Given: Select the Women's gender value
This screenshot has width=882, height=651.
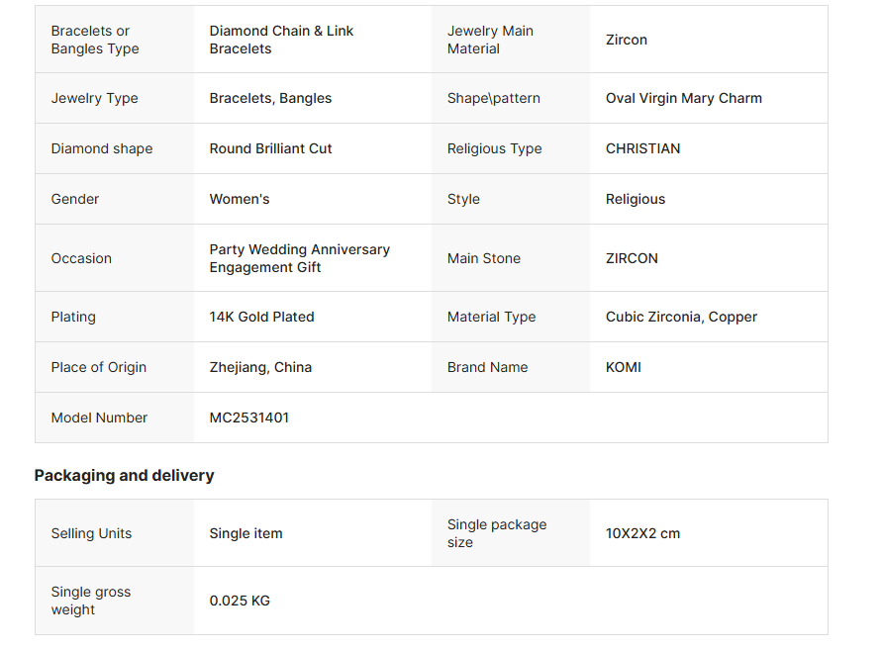Looking at the screenshot, I should 240,199.
